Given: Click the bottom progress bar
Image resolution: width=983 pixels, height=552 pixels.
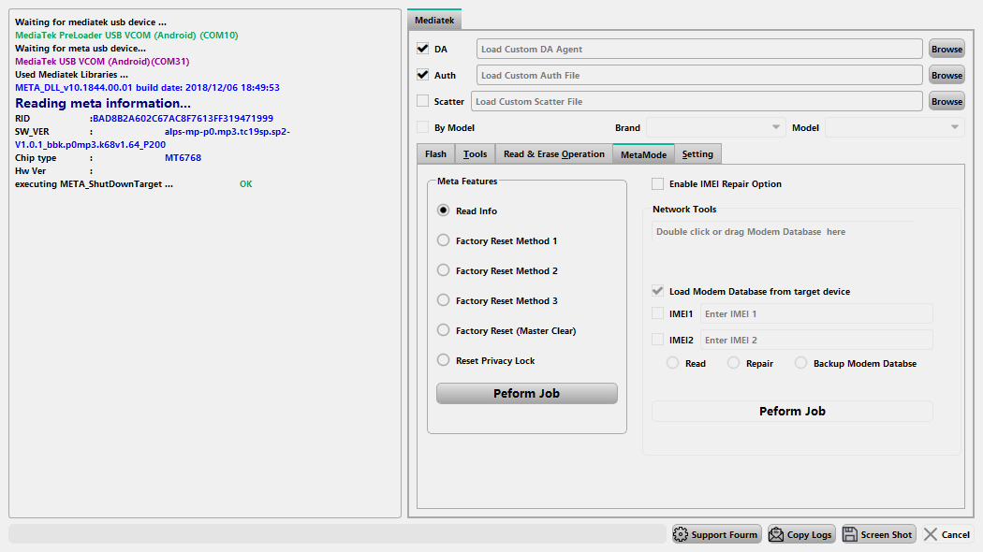Looking at the screenshot, I should (337, 534).
